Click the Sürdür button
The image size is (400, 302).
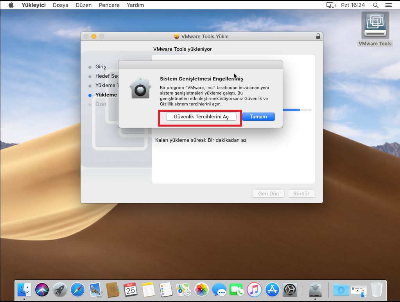[x=301, y=193]
